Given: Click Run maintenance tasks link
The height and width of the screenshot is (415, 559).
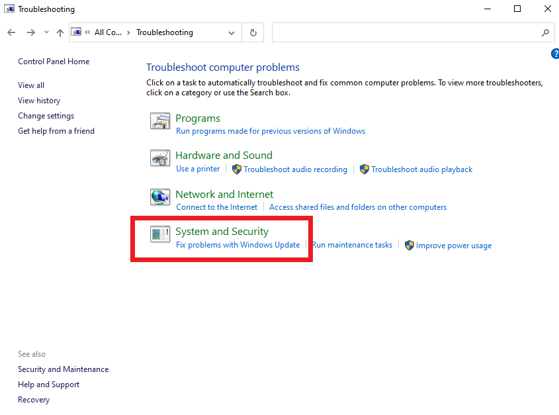Looking at the screenshot, I should (x=352, y=245).
